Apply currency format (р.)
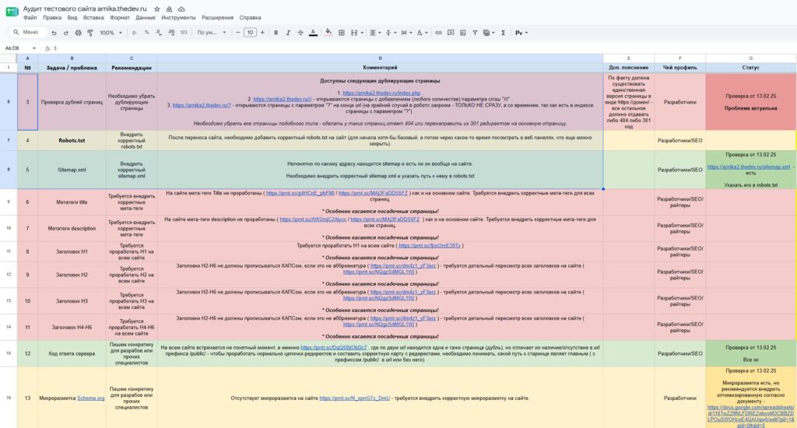Image resolution: width=797 pixels, height=428 pixels. point(134,33)
